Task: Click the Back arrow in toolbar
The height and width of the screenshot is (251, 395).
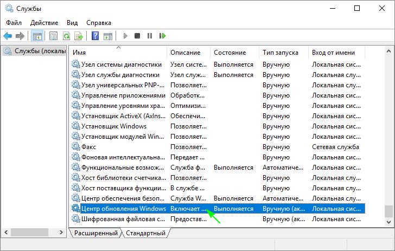Action: point(8,36)
